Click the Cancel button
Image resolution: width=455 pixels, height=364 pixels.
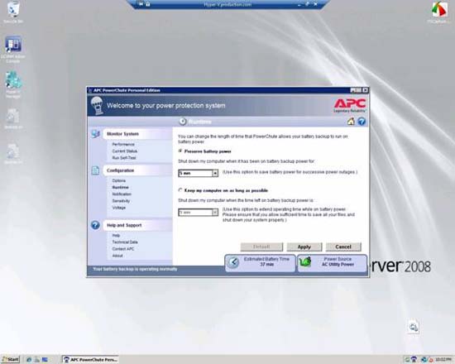[x=343, y=247]
